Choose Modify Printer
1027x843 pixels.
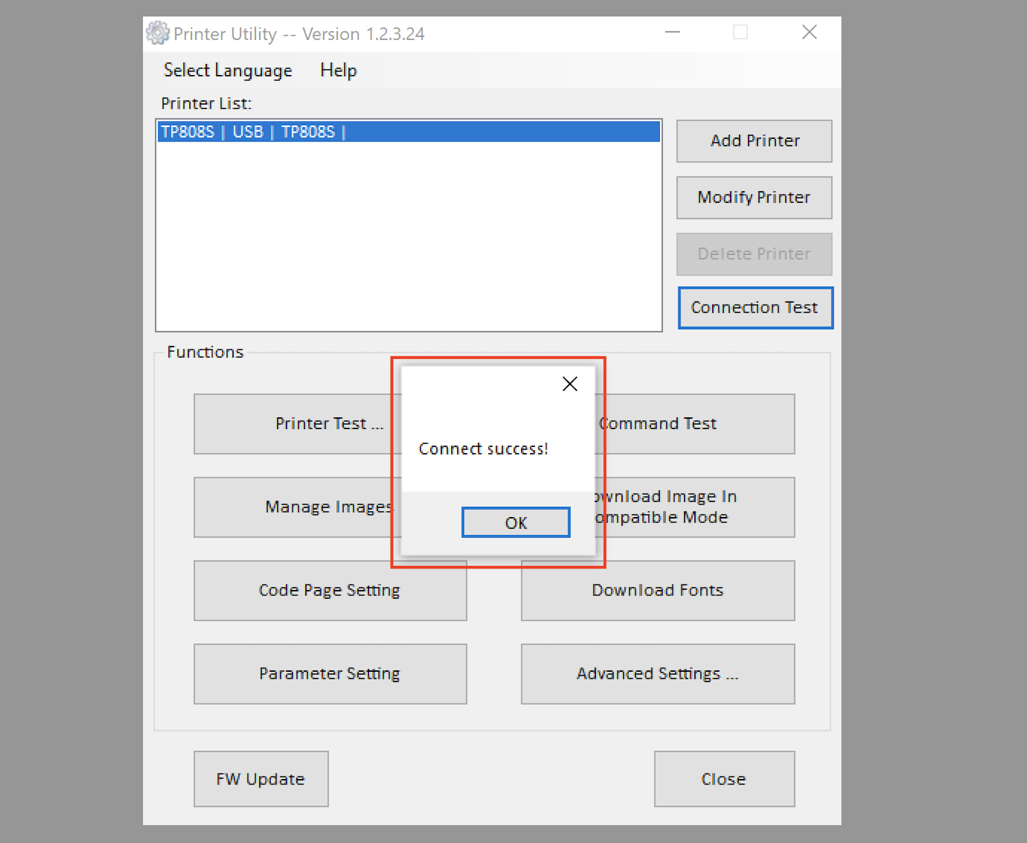point(754,198)
